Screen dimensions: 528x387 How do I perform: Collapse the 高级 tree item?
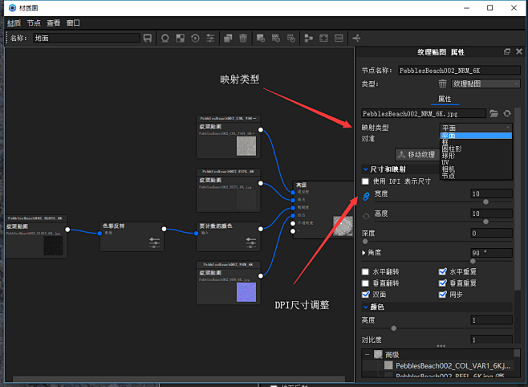(368, 354)
